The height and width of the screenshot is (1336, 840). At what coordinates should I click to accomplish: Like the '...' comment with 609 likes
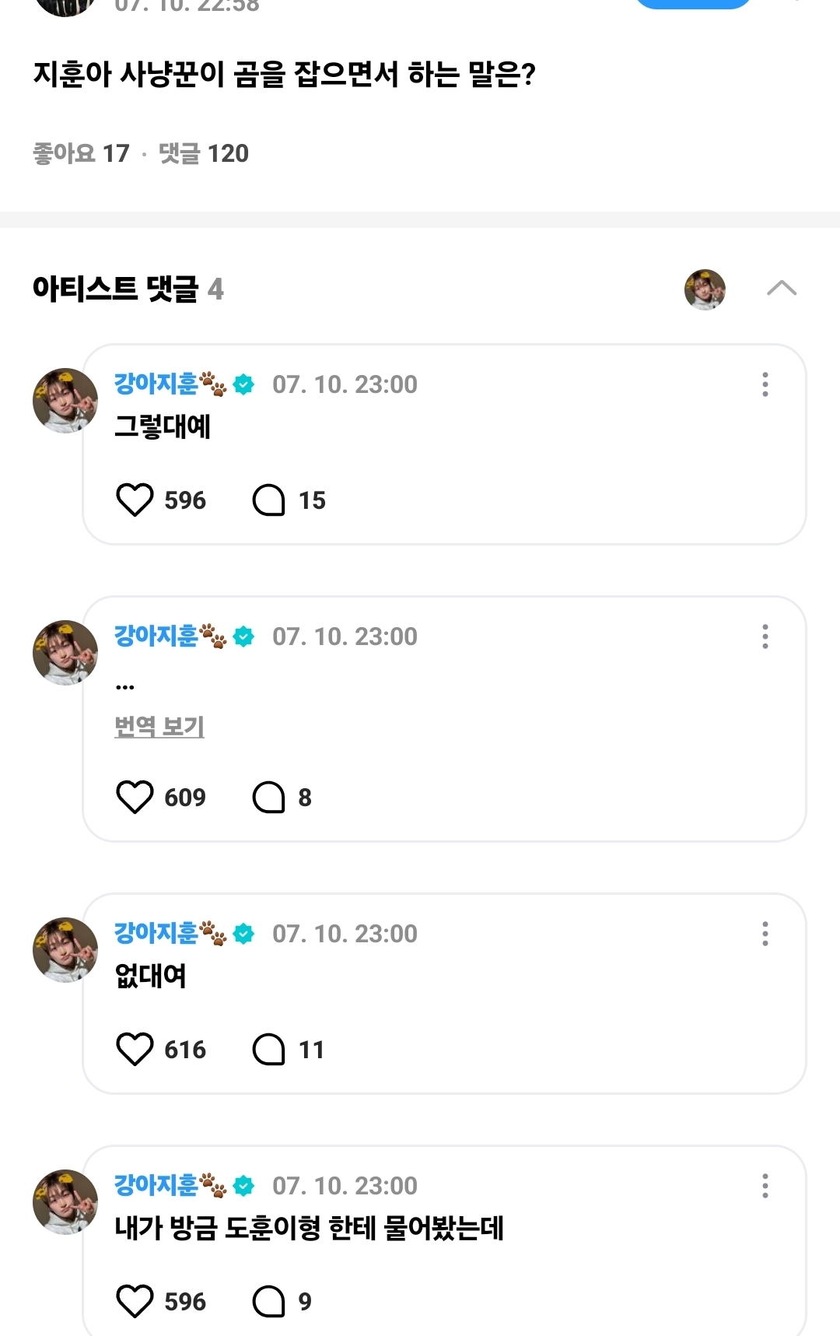pos(135,798)
